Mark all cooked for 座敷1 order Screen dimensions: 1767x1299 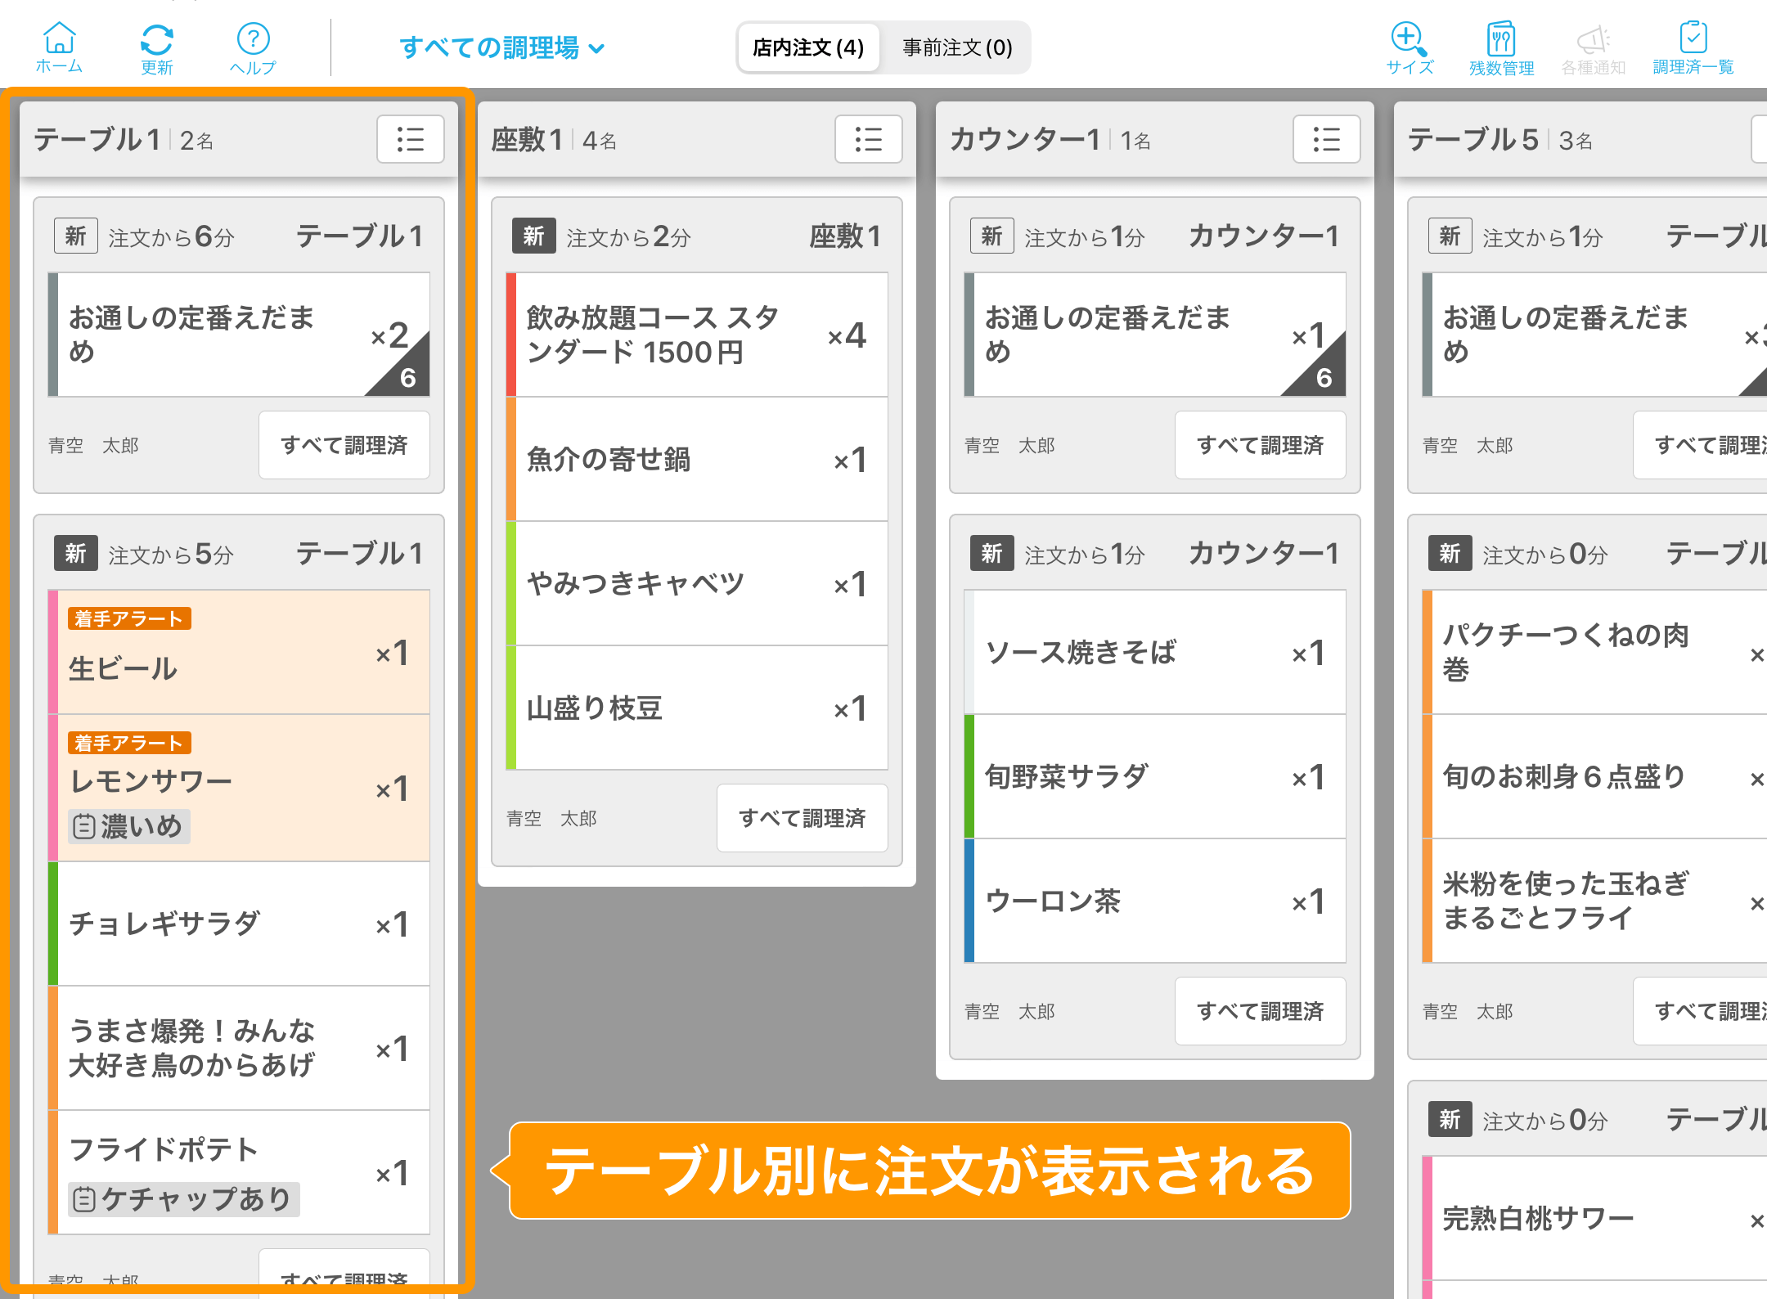click(x=803, y=818)
